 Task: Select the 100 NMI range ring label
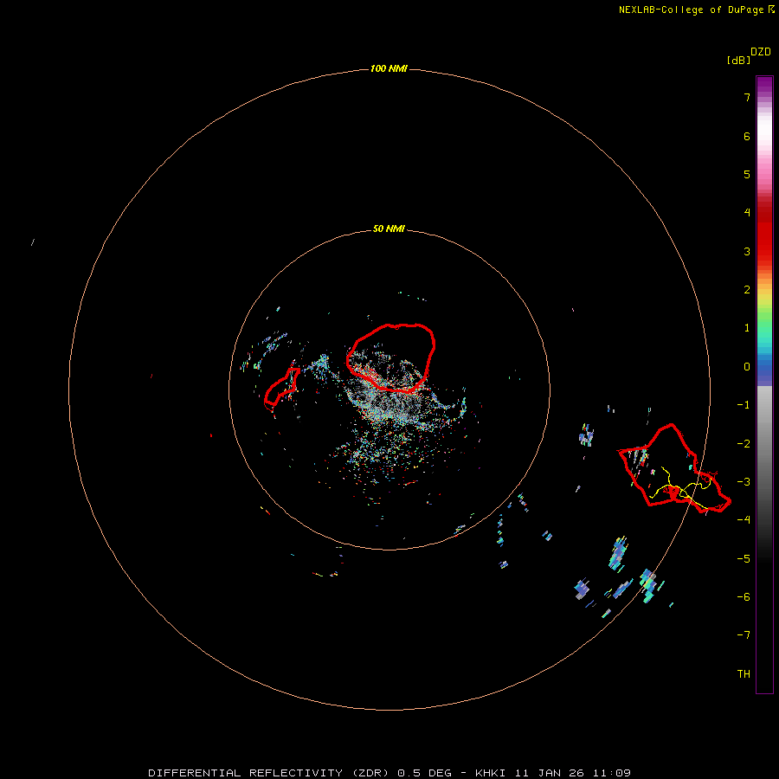(x=389, y=68)
